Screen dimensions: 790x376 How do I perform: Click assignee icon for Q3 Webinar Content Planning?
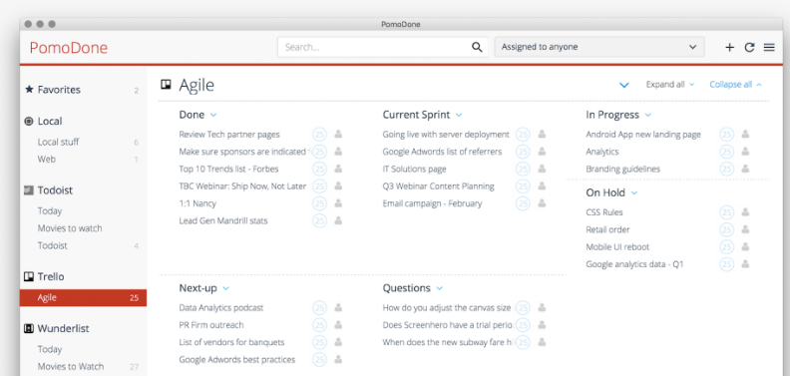point(542,186)
